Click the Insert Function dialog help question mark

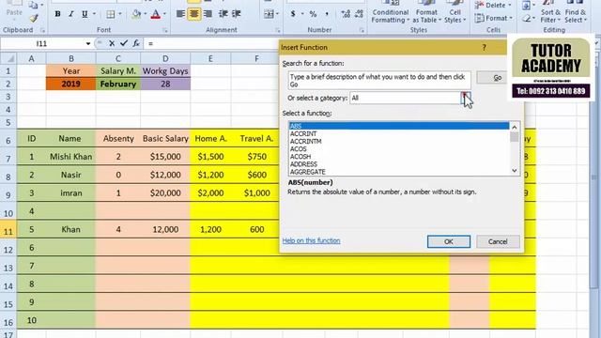(x=485, y=48)
